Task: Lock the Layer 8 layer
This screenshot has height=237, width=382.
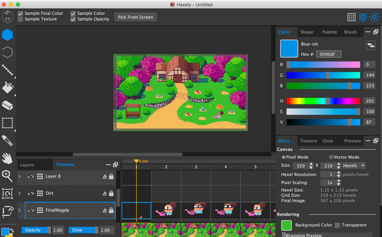Action: point(111,176)
